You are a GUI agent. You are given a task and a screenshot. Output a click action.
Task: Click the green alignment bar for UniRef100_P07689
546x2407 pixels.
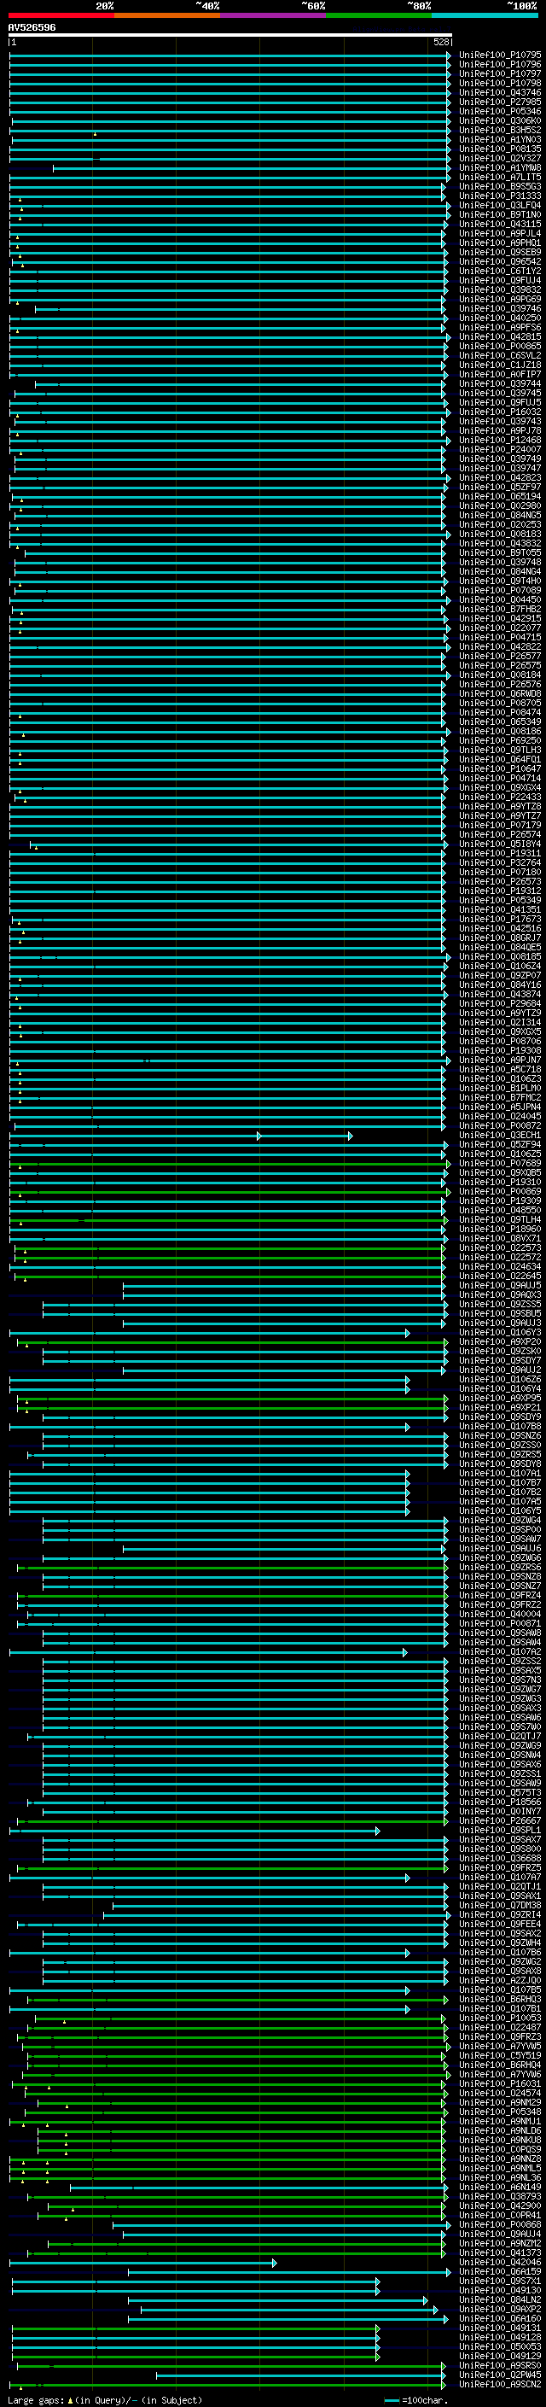tap(229, 1163)
